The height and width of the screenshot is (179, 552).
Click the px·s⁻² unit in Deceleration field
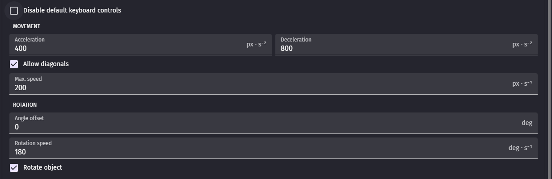click(522, 45)
